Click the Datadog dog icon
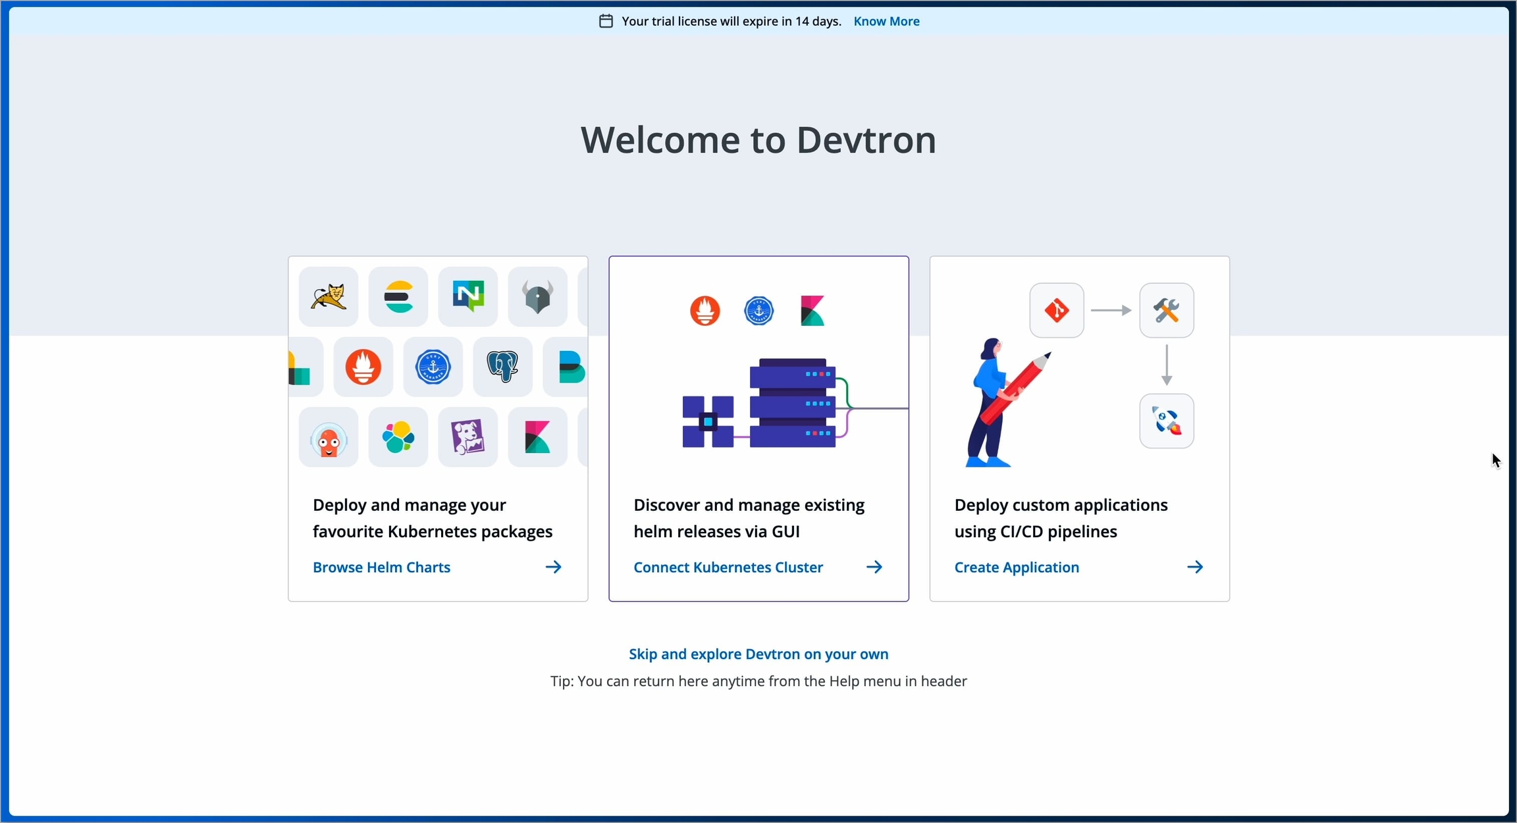 click(468, 437)
